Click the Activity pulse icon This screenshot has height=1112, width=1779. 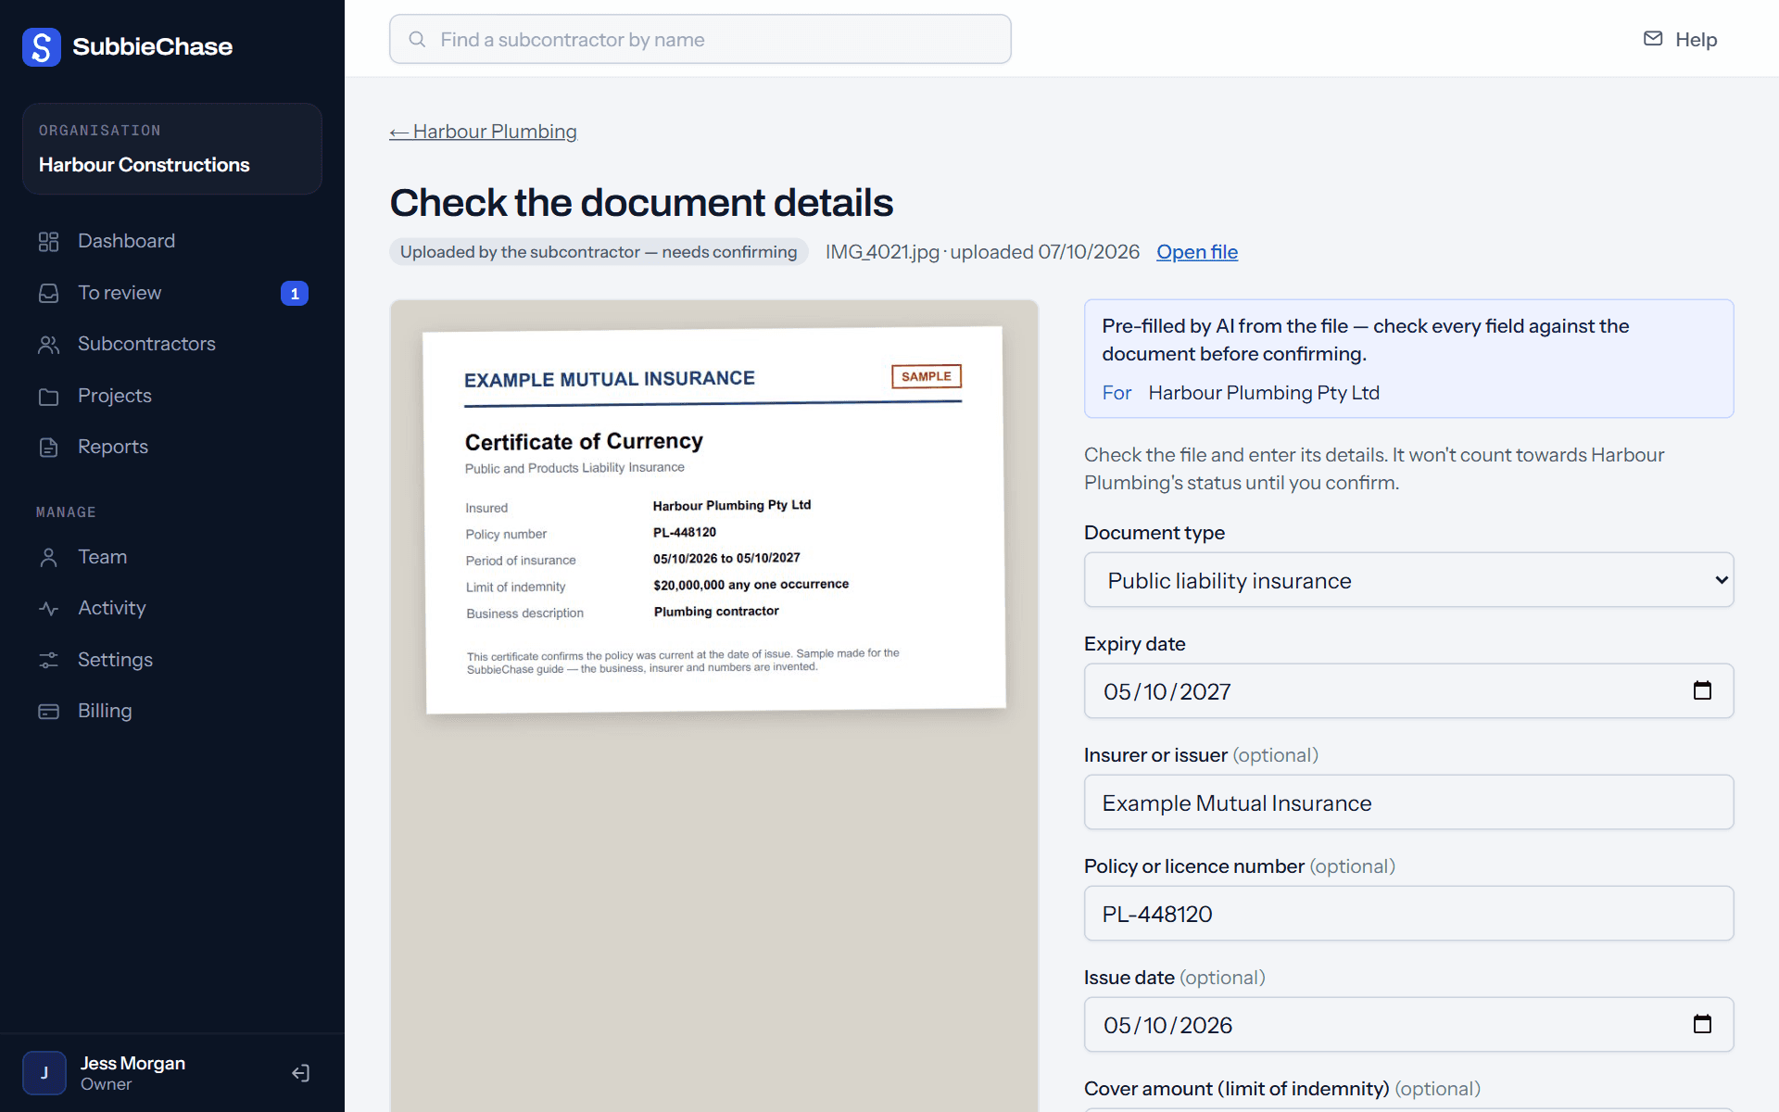[48, 609]
